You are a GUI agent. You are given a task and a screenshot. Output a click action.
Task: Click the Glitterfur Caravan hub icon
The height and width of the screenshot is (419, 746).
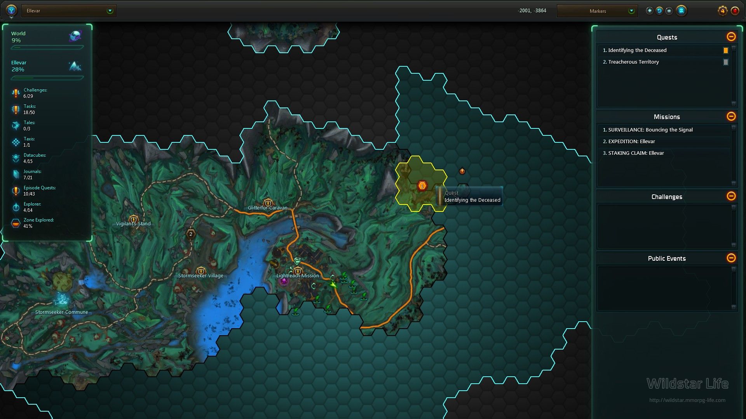point(268,203)
